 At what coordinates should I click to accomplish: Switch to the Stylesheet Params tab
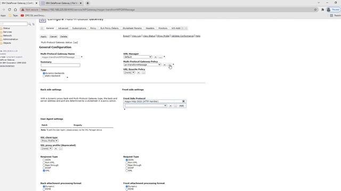tap(132, 28)
